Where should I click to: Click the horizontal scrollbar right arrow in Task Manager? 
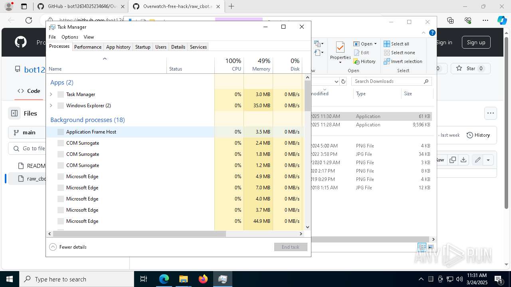click(x=301, y=234)
